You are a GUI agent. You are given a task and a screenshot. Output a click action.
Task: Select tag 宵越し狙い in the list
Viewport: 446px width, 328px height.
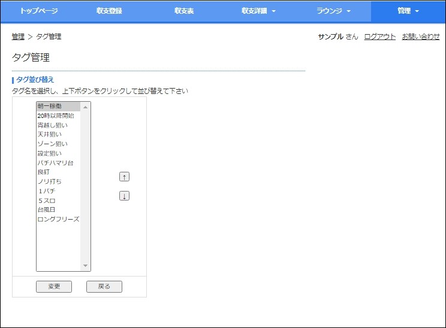click(58, 125)
